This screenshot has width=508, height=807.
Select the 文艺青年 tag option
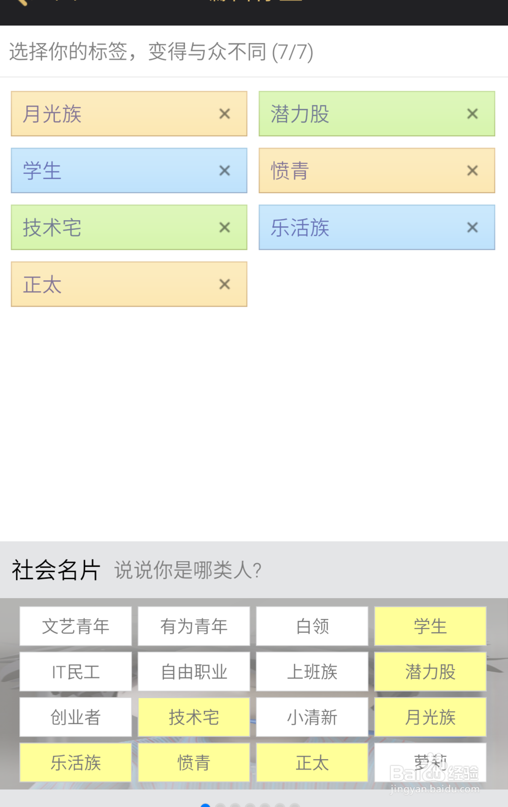point(76,626)
